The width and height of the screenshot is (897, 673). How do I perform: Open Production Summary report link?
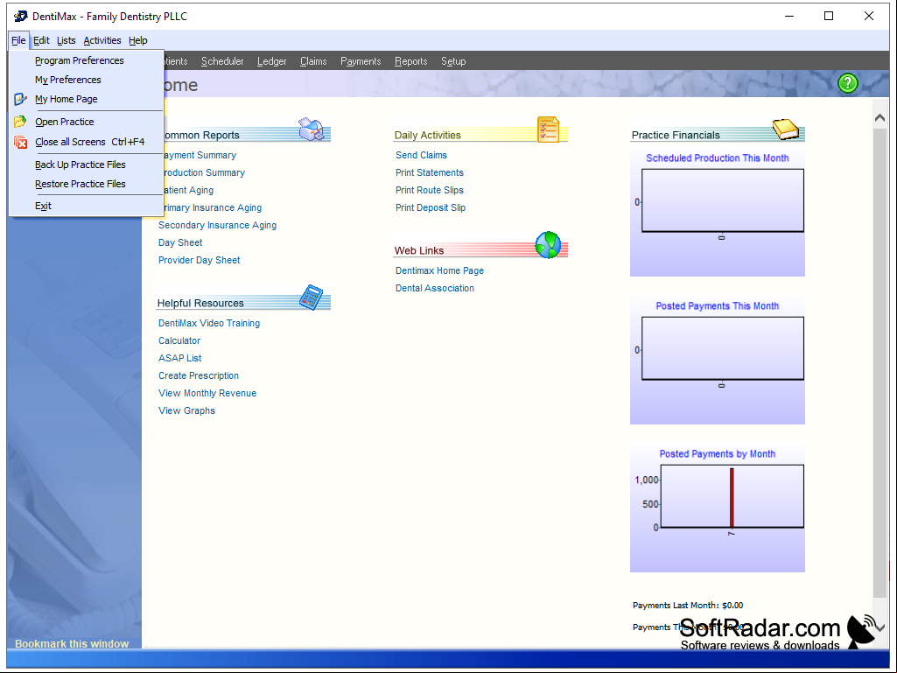pyautogui.click(x=204, y=172)
